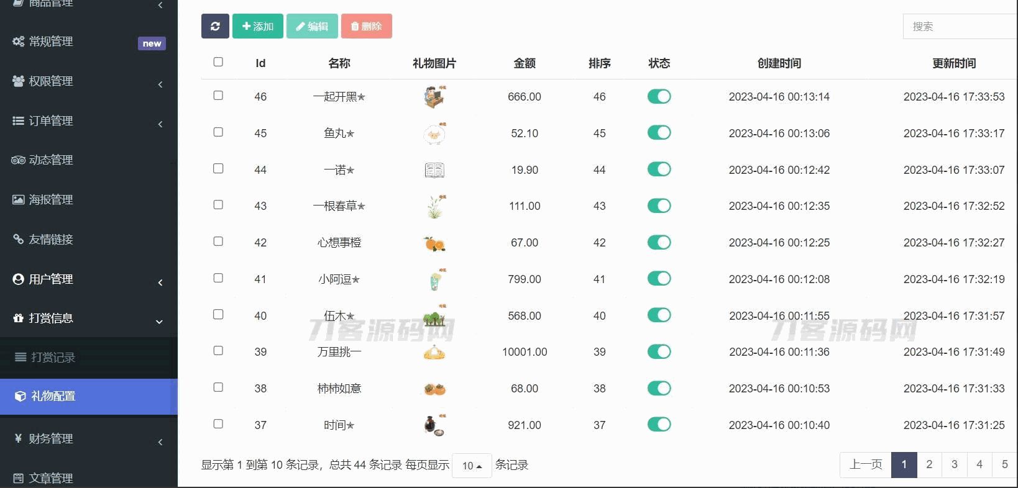Click the 柿柿如意 gift image icon

coord(434,389)
